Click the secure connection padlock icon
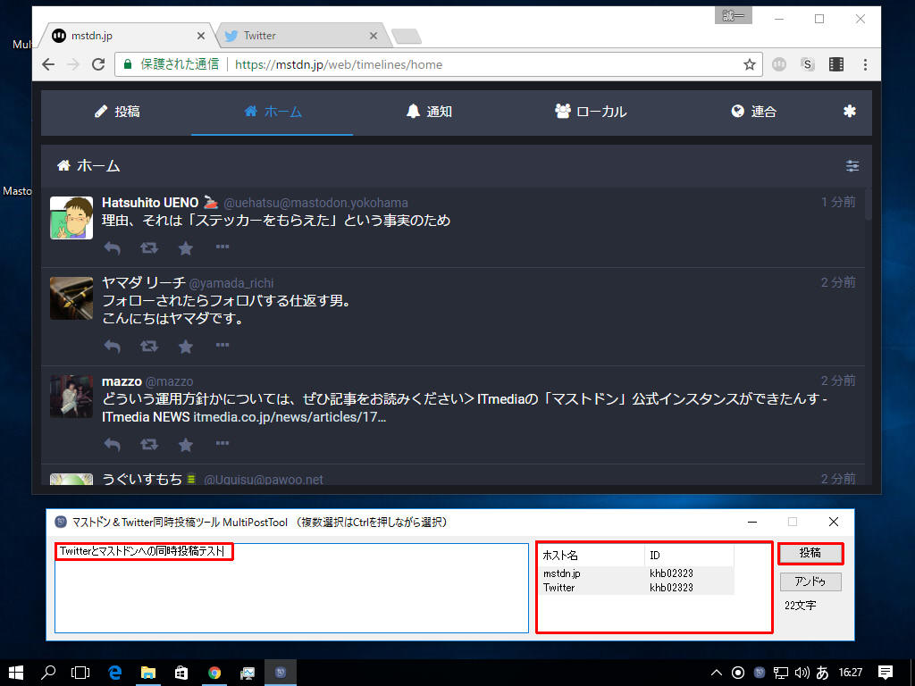Screen dimensions: 915x686 point(128,64)
